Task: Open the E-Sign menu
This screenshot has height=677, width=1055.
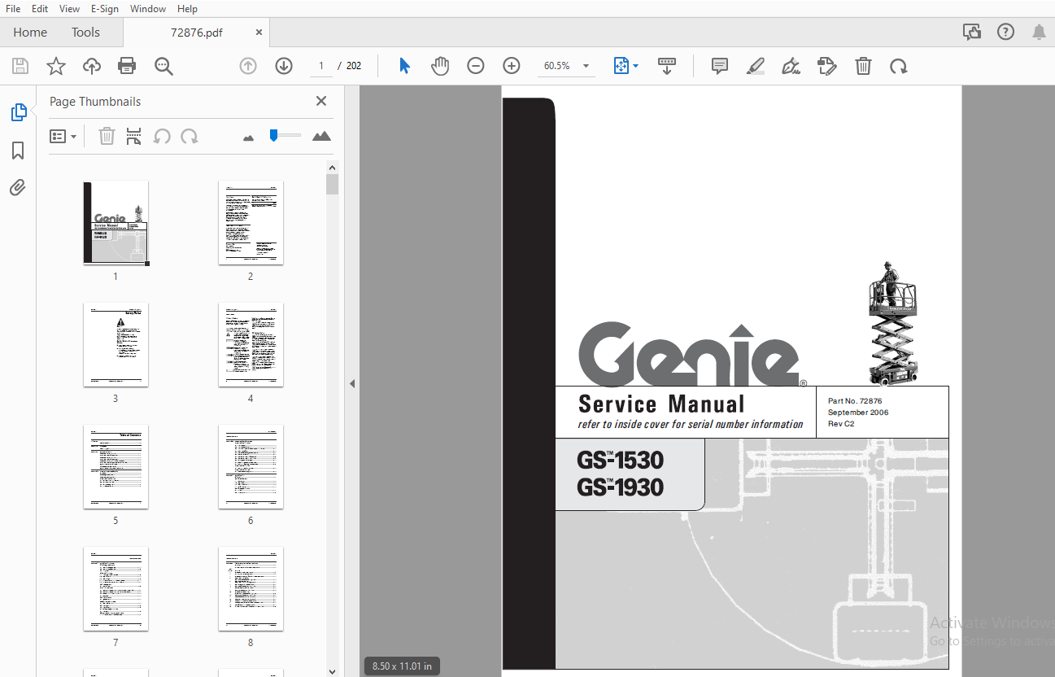Action: click(x=105, y=8)
